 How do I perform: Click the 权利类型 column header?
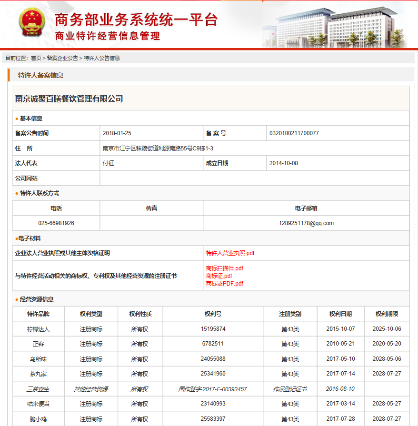91,314
